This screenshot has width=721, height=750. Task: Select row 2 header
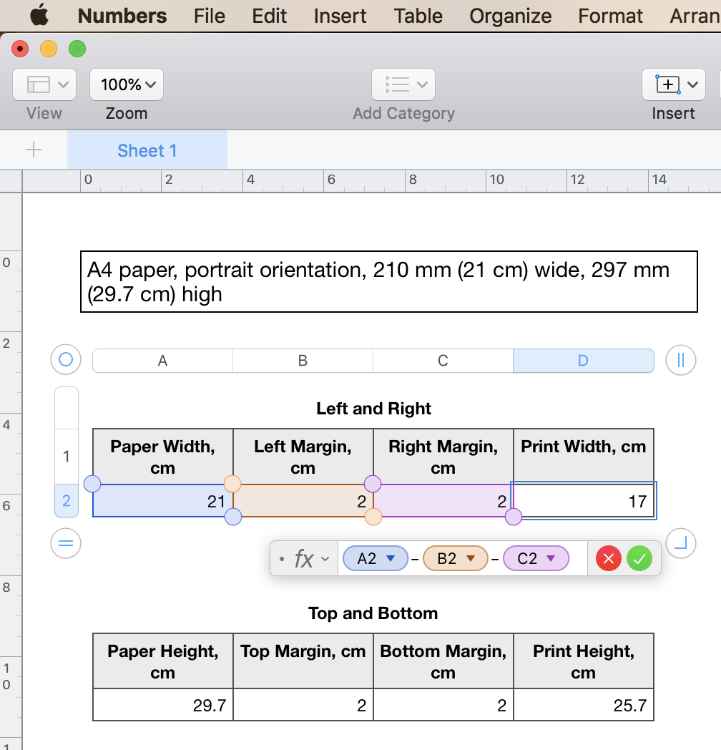pos(67,500)
